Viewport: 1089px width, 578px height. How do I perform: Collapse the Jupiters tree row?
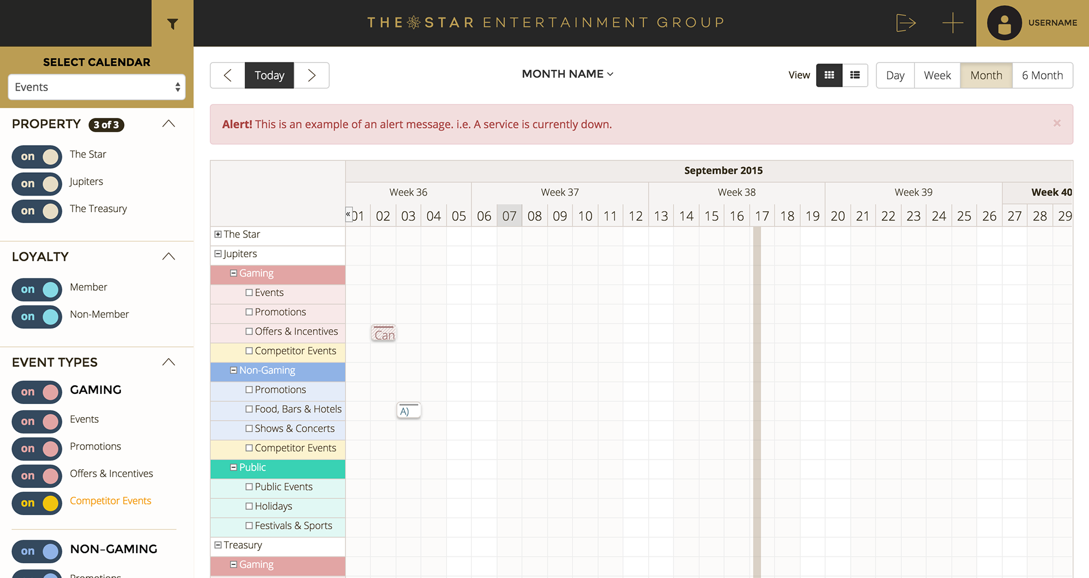click(x=218, y=254)
